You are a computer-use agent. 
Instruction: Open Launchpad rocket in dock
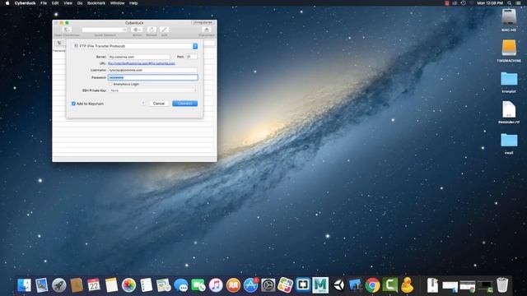click(59, 285)
